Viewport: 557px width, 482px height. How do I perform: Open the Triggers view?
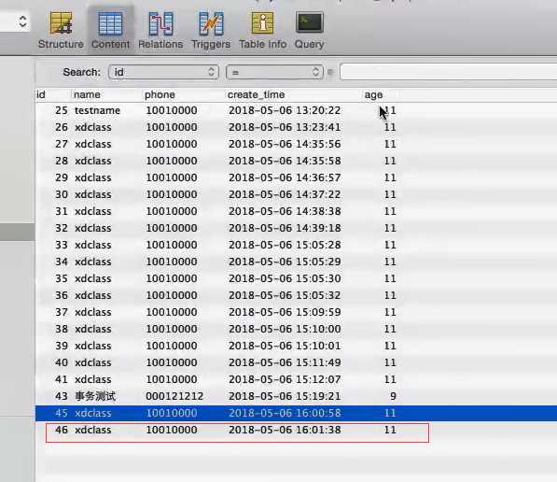[x=211, y=30]
